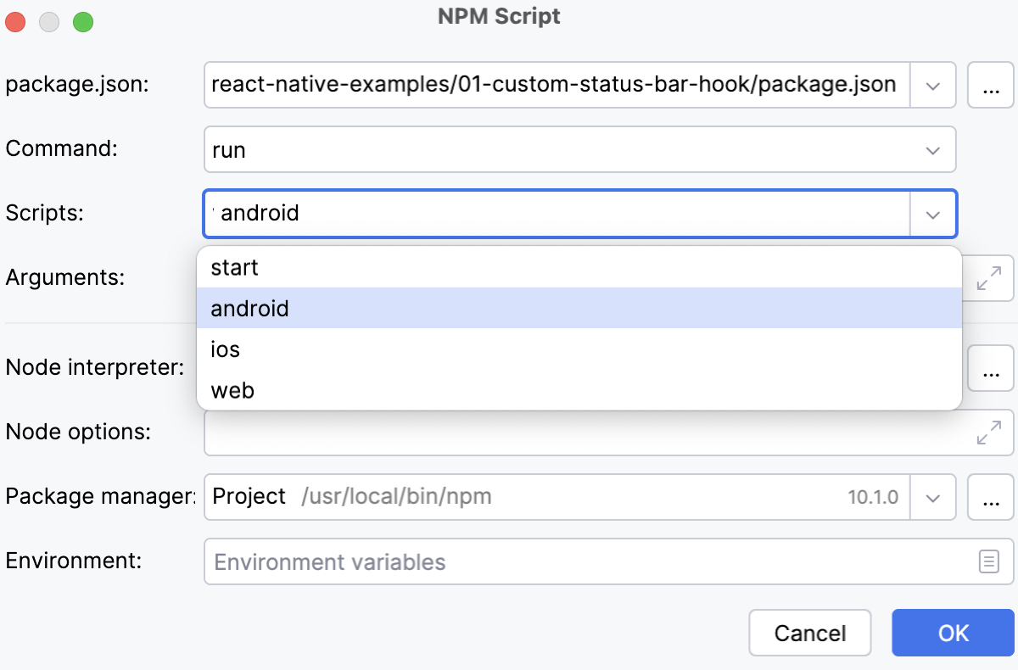Viewport: 1018px width, 670px height.
Task: Minimize the dialog with the yellow traffic light
Action: coord(48,22)
